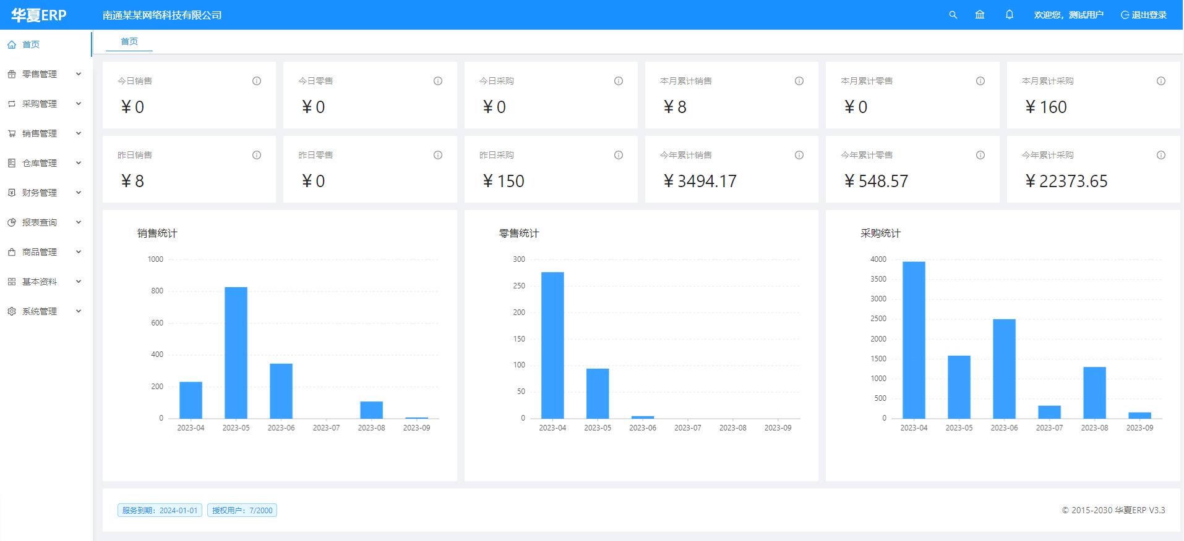Click the 服务到期 2024-01-01 tag
The width and height of the screenshot is (1184, 541).
(160, 510)
